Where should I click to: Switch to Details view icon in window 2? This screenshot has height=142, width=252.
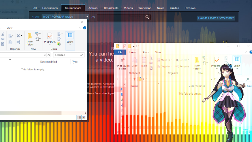(79, 117)
